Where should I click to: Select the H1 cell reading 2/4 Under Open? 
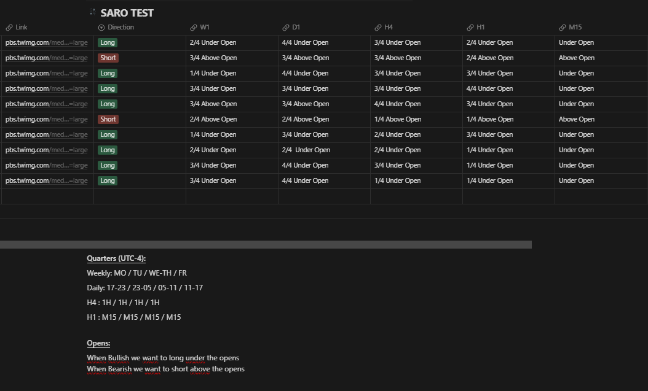coord(508,42)
